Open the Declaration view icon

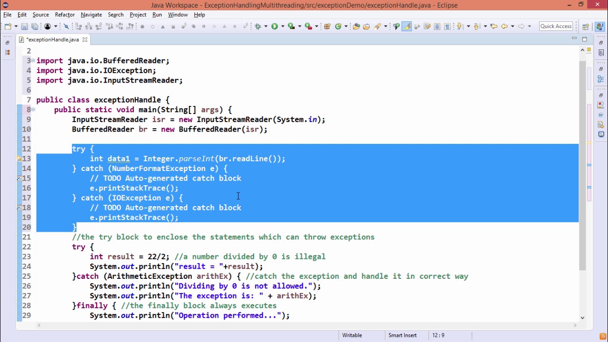coord(601,125)
